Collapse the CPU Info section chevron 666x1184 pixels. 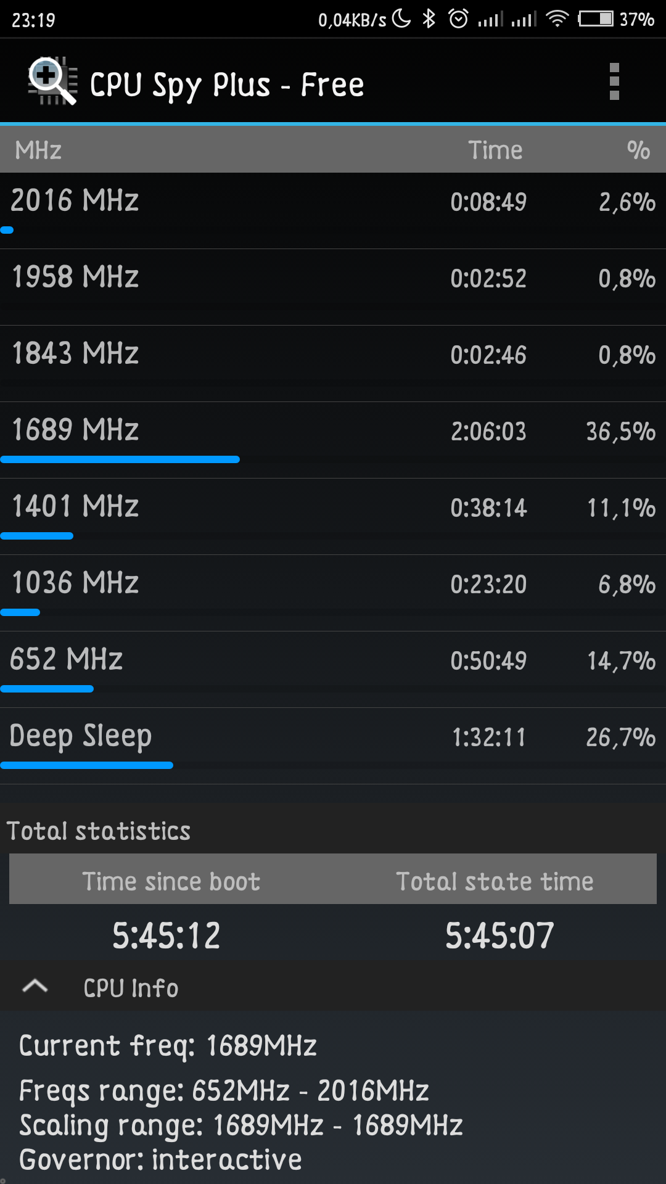[35, 987]
